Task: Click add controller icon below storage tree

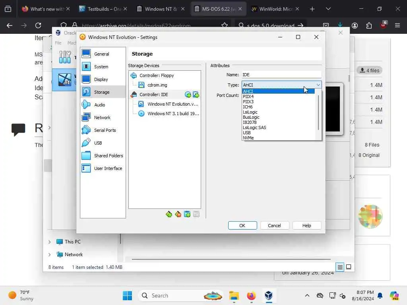Action: click(x=169, y=214)
